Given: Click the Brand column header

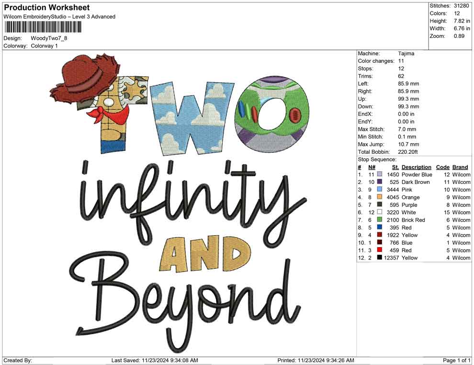Looking at the screenshot, I should 460,167.
